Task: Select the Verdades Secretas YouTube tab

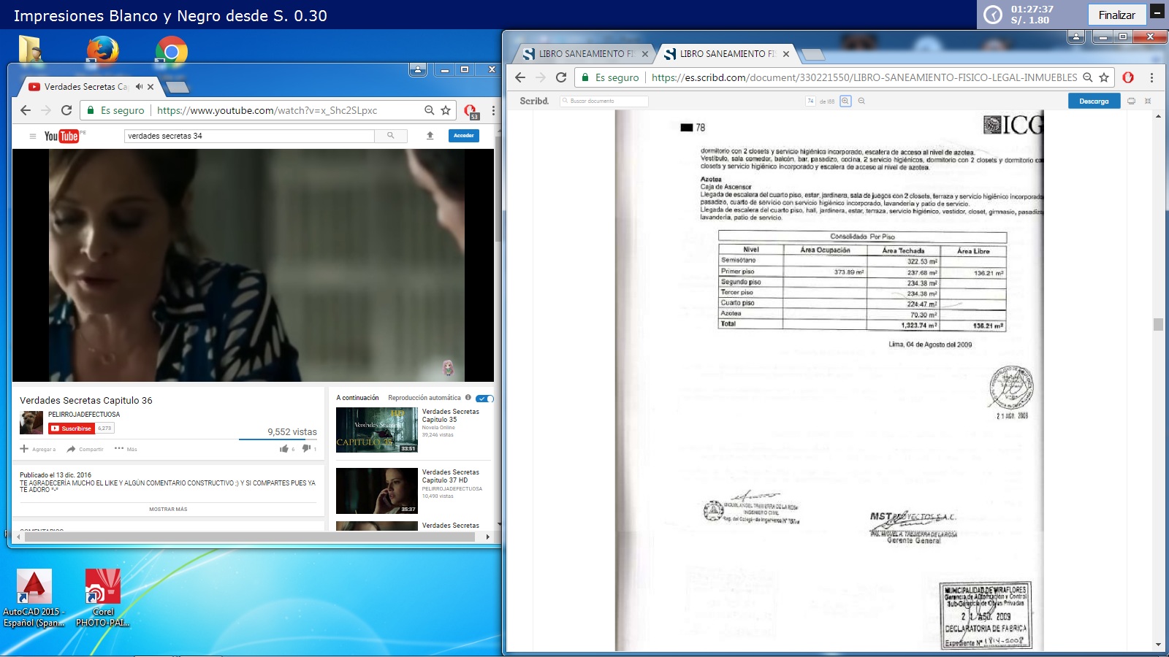Action: 84,87
